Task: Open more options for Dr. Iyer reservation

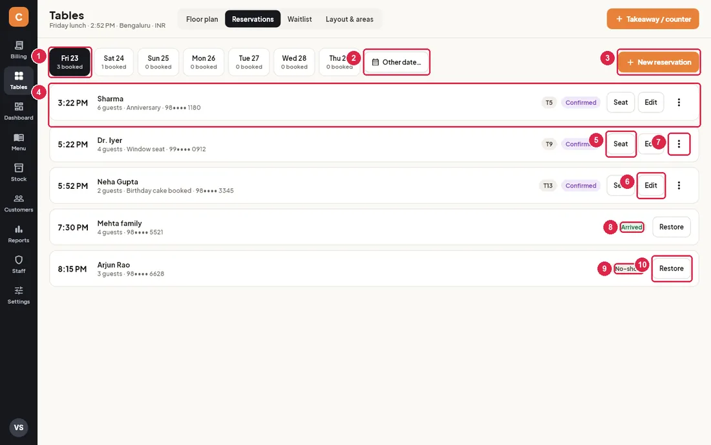Action: point(679,144)
